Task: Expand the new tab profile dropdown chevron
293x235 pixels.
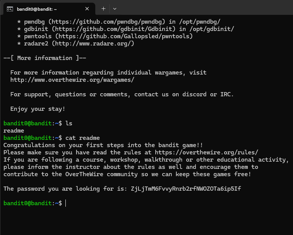Action: click(x=115, y=8)
